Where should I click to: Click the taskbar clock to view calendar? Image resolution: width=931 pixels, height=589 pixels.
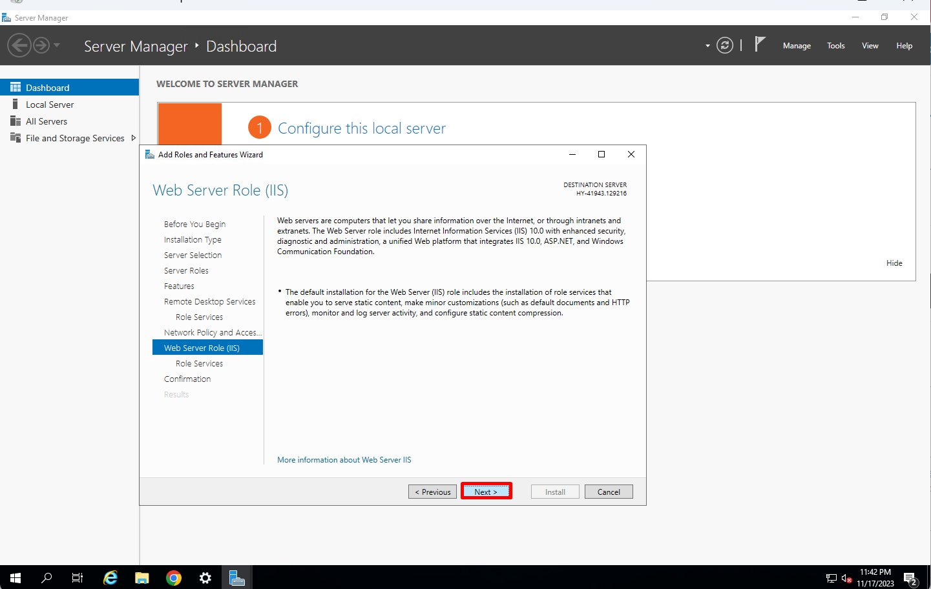(875, 577)
